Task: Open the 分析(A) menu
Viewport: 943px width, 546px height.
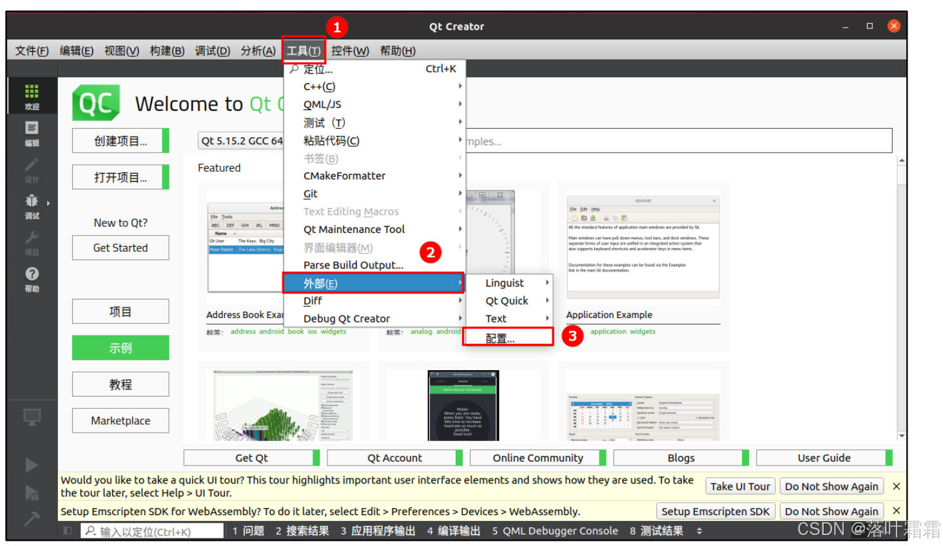Action: (x=258, y=51)
